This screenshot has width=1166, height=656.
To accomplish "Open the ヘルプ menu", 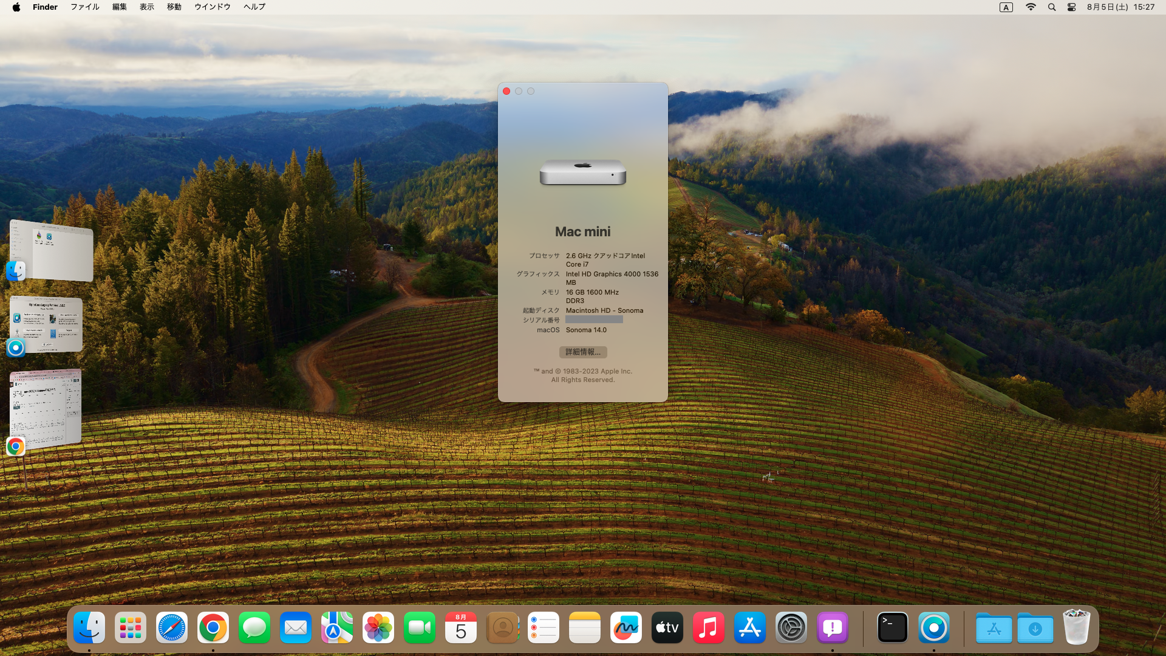I will (x=254, y=7).
